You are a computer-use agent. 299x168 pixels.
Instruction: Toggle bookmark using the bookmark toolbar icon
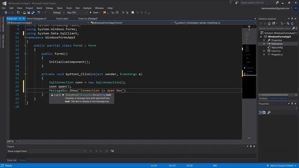pos(133,13)
